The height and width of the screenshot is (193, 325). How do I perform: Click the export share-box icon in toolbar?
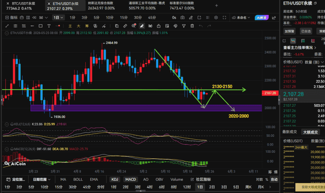[x=199, y=17]
